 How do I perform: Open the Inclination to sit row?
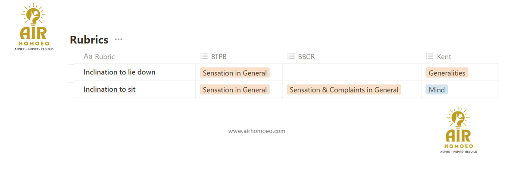[109, 90]
